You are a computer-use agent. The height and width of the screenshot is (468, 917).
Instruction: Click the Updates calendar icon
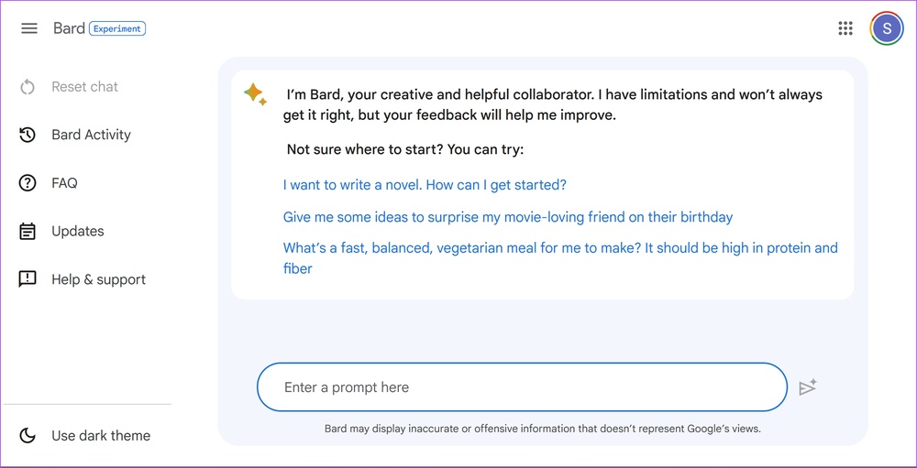point(28,232)
